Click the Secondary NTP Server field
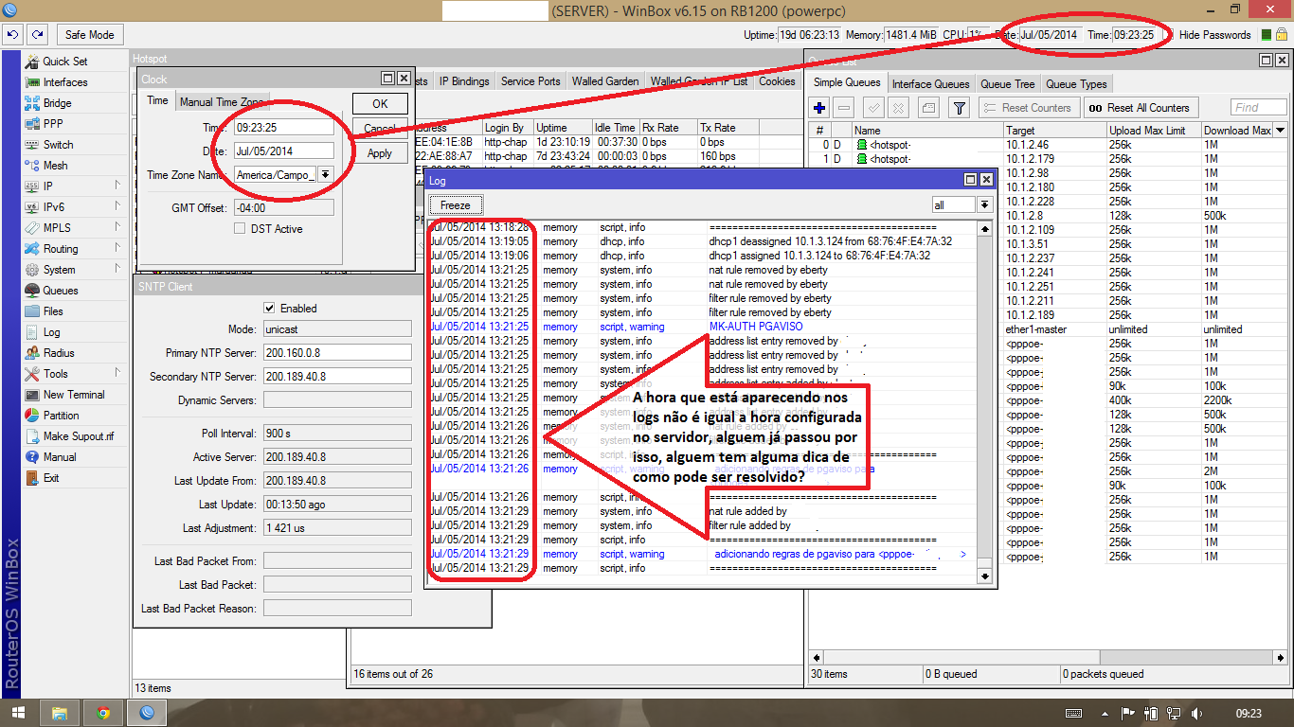Viewport: 1294px width, 727px height. click(337, 377)
